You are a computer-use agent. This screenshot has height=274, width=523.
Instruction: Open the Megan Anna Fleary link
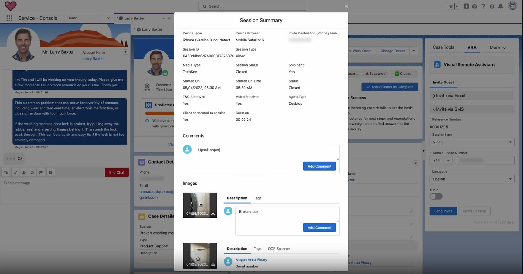pyautogui.click(x=251, y=260)
